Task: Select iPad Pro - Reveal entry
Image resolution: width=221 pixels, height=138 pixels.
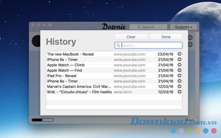Action: (114, 76)
